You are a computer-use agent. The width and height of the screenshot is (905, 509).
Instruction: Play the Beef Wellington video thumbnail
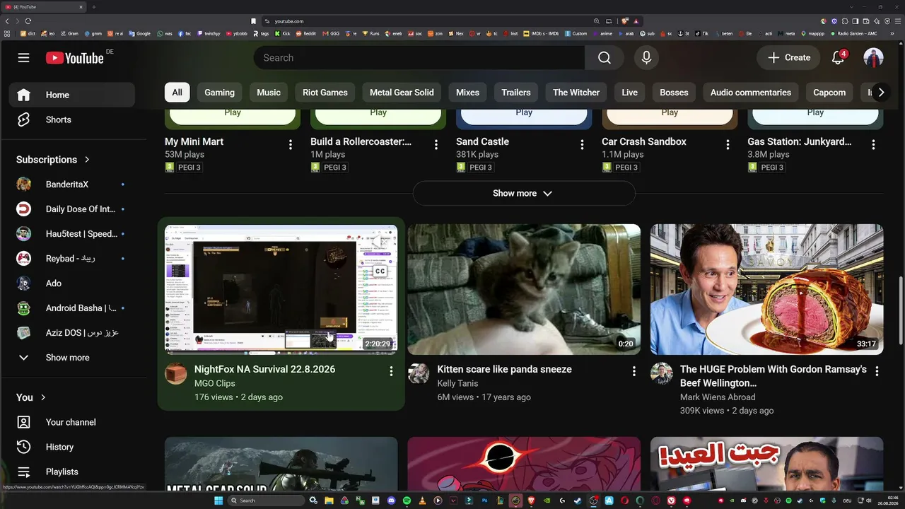click(x=767, y=289)
